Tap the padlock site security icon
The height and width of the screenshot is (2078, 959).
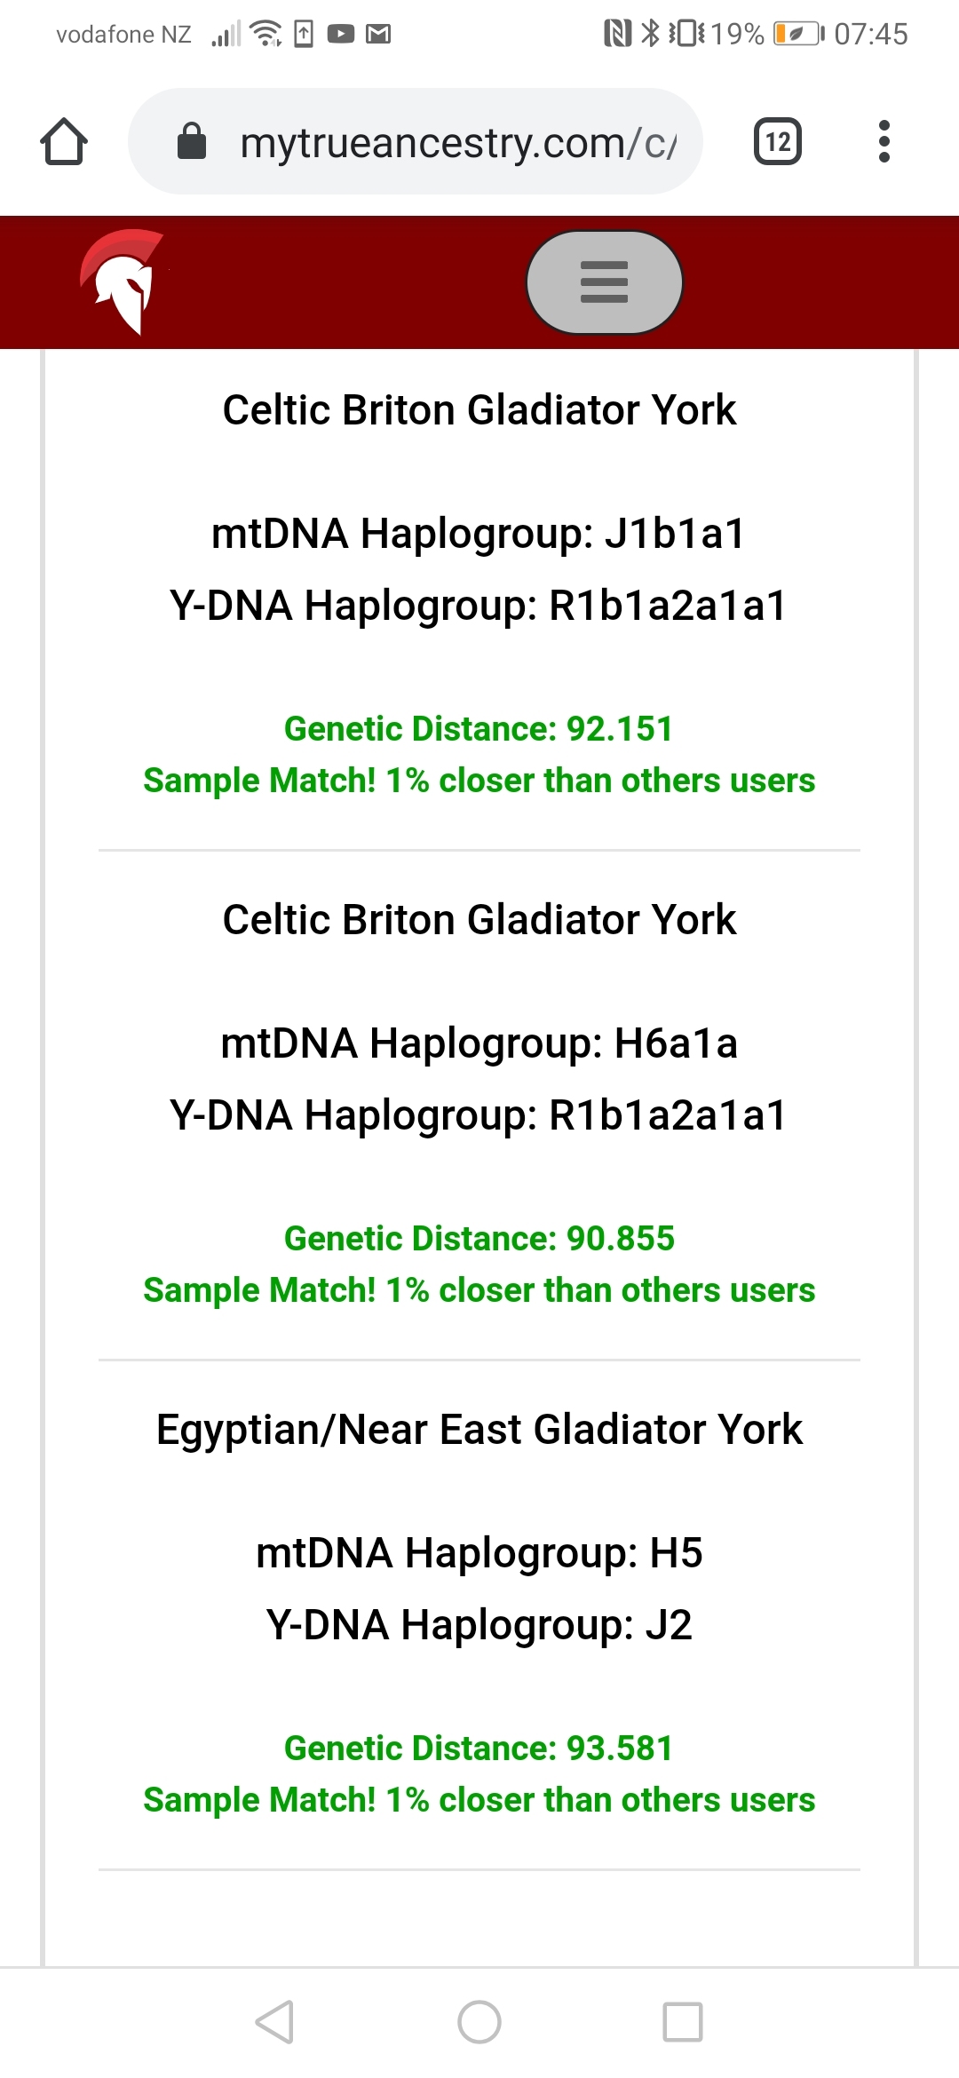[192, 142]
